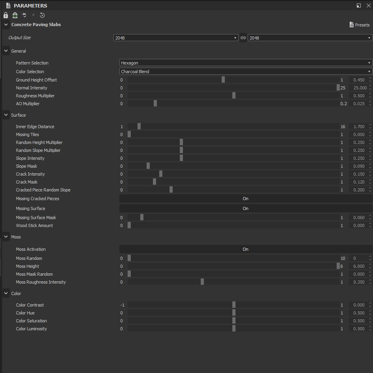
Task: Click the Slope Intensity label
Action: click(30, 158)
